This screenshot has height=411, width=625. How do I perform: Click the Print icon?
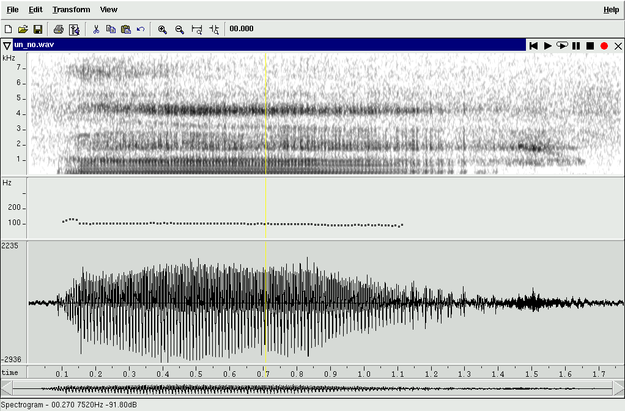coord(59,29)
